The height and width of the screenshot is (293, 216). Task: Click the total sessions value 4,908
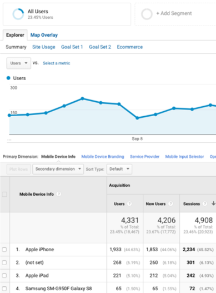[204, 220]
